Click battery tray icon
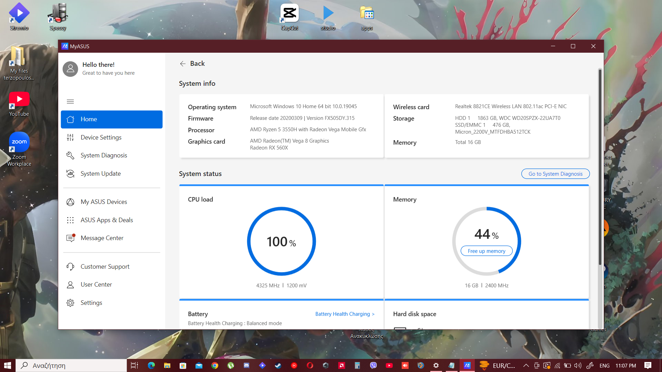Viewport: 662px width, 372px height. (x=568, y=365)
